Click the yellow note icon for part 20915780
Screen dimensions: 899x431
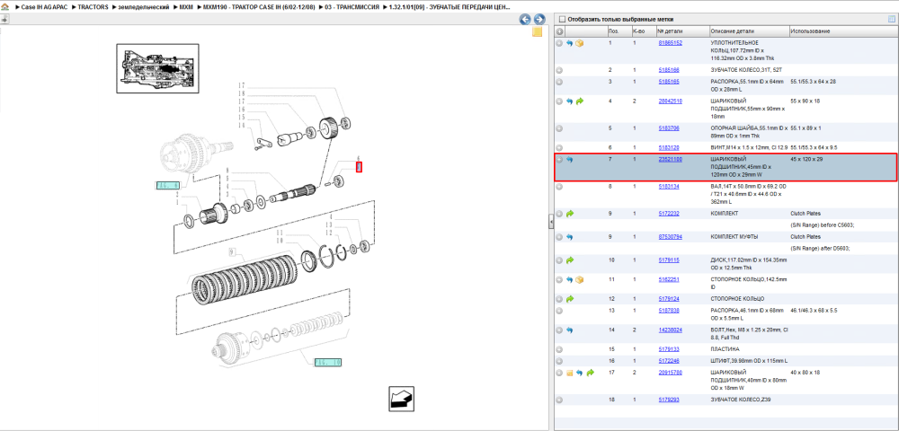[x=569, y=373]
